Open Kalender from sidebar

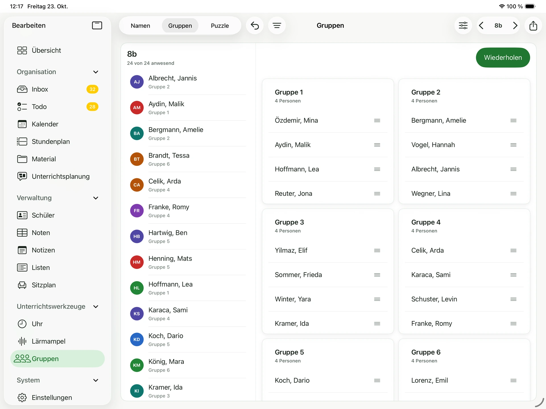(57, 124)
